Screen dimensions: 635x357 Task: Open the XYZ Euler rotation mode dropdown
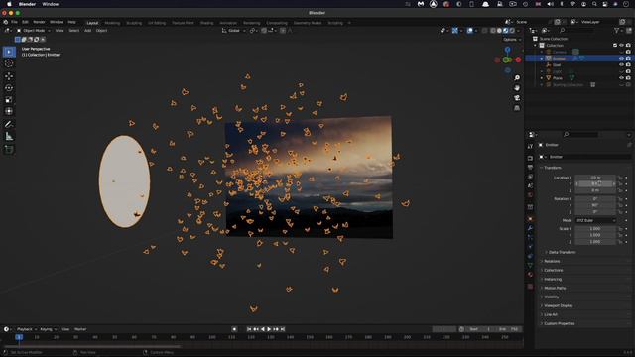(x=595, y=220)
